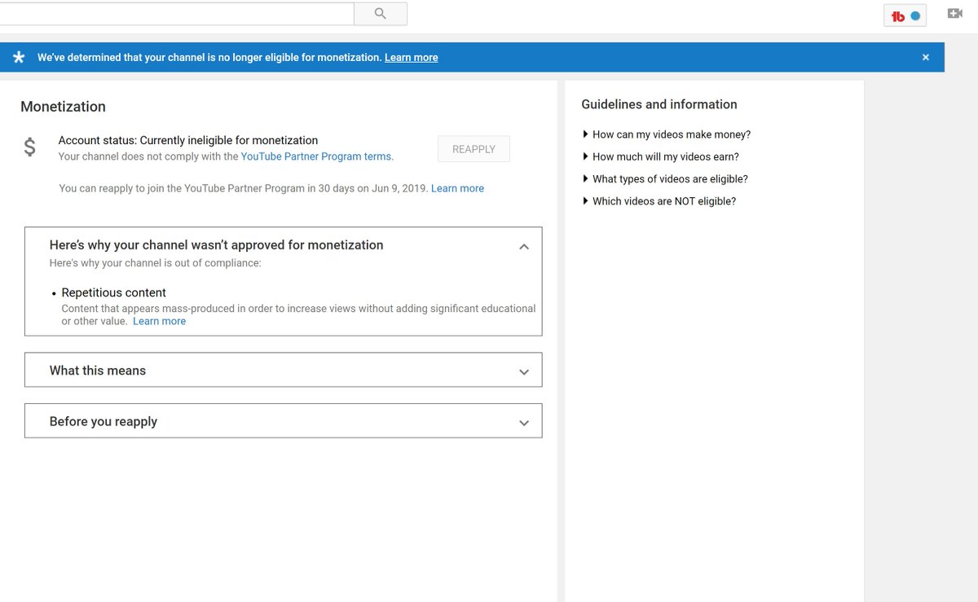Expand the Before you reapply section
The image size is (978, 602).
click(283, 421)
